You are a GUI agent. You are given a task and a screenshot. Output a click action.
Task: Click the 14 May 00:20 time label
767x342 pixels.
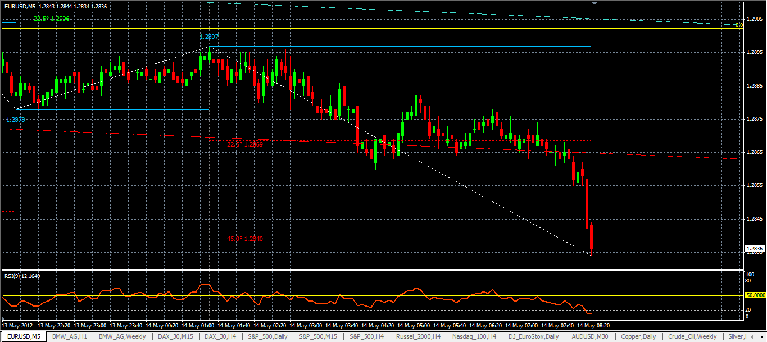[x=162, y=326]
